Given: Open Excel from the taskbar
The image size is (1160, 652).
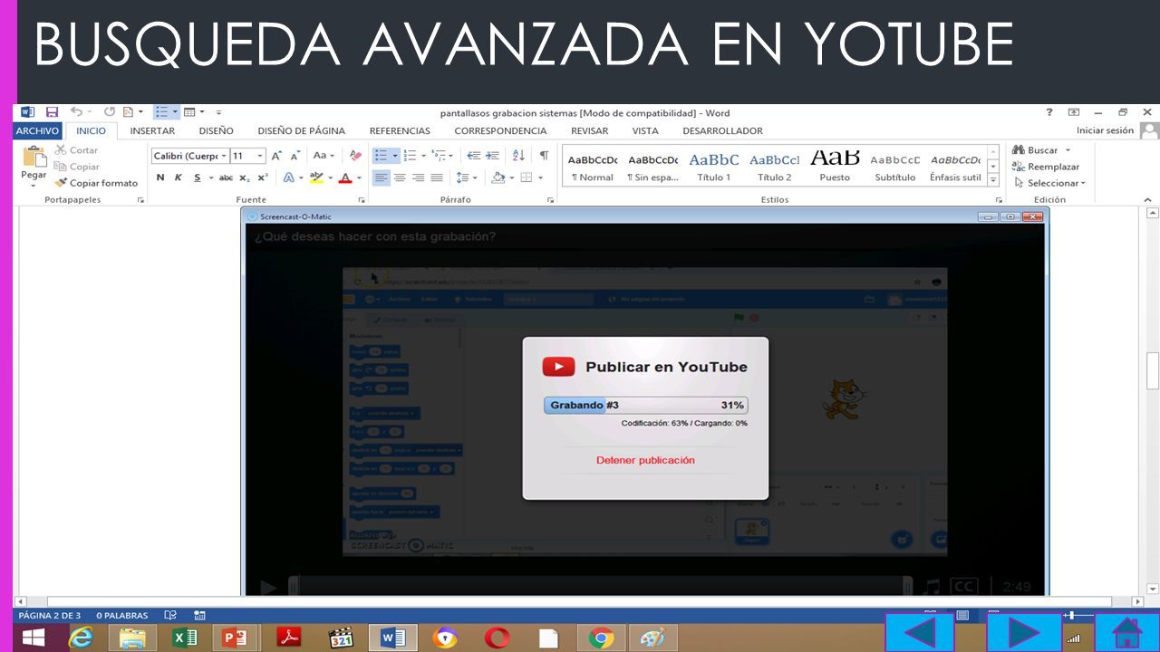Looking at the screenshot, I should pyautogui.click(x=184, y=638).
